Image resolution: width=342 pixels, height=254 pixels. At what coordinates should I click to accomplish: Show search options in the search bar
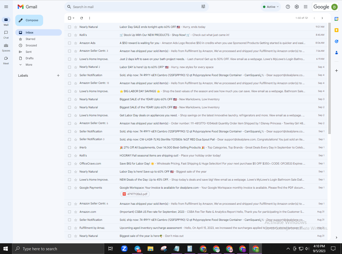[203, 7]
